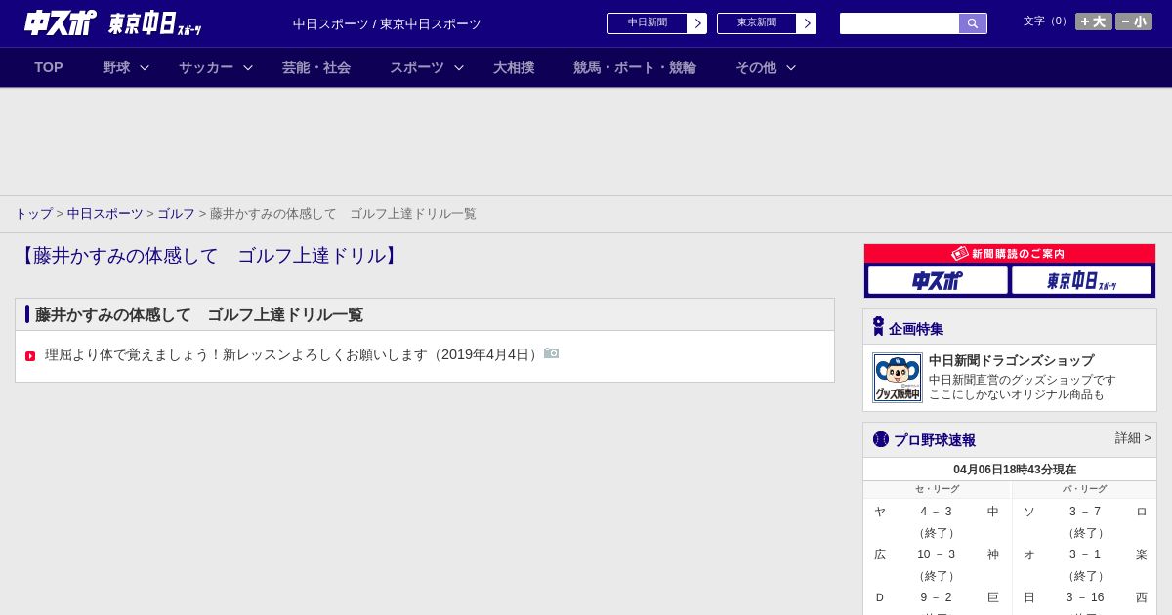This screenshot has height=615, width=1172.
Task: Click the パ・リーグ column header
Action: pos(1085,489)
